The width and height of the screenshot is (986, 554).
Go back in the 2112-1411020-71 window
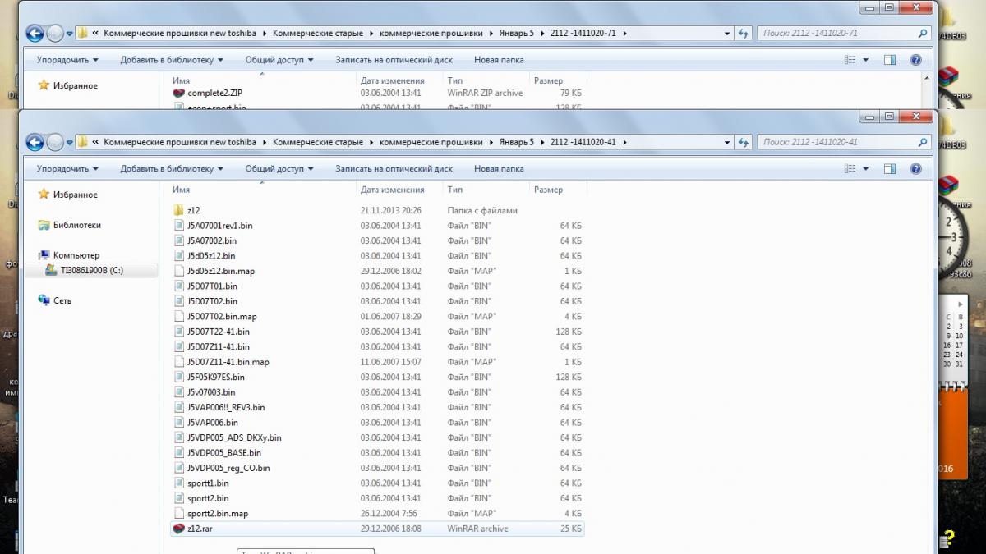pos(35,34)
